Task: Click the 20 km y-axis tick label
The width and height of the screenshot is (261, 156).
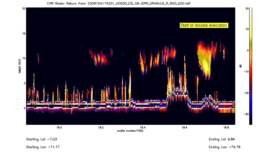Action: [24, 8]
